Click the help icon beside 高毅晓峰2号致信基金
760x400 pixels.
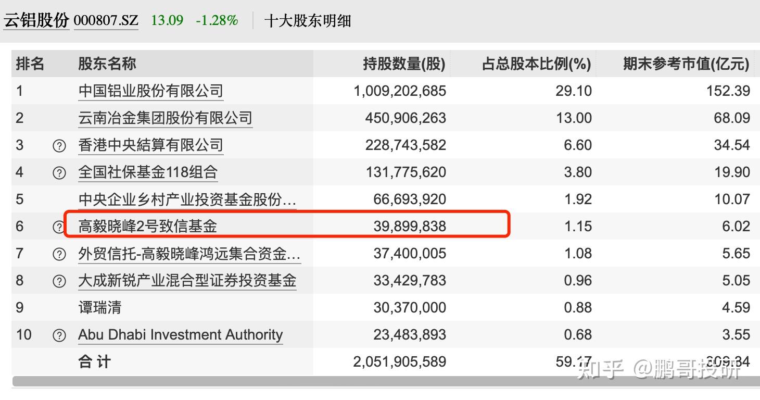point(59,227)
